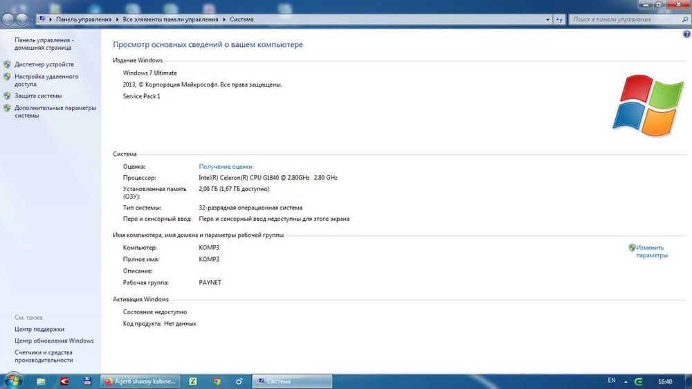Screen dimensions: 692x389
Task: Open Диспетчер устройств link
Action: pyautogui.click(x=44, y=64)
